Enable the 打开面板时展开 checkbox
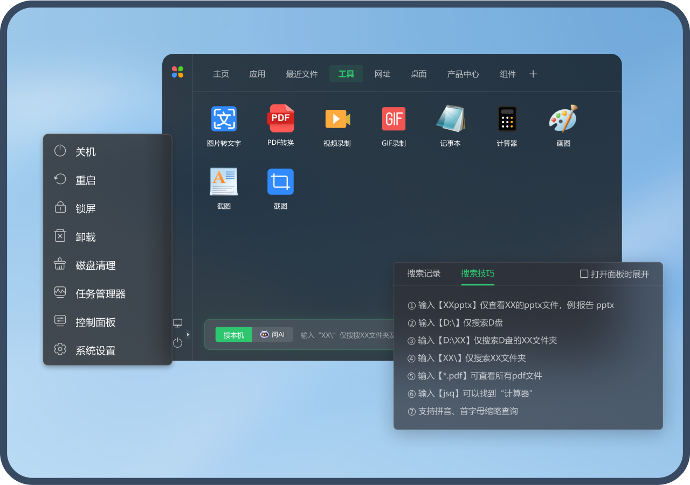This screenshot has height=485, width=690. [x=584, y=274]
